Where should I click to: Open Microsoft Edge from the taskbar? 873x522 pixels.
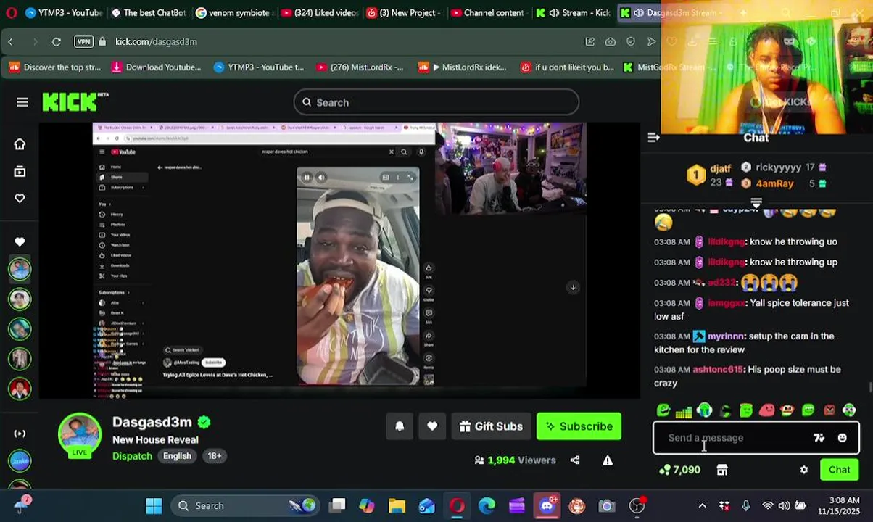tap(487, 505)
